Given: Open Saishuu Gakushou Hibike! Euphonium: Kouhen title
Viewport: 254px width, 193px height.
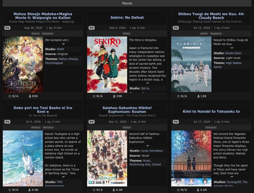Looking at the screenshot, I should point(127,110).
